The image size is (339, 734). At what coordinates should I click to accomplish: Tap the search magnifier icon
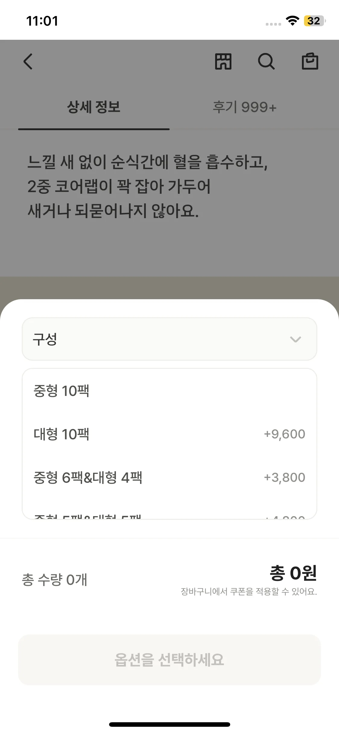pyautogui.click(x=266, y=61)
